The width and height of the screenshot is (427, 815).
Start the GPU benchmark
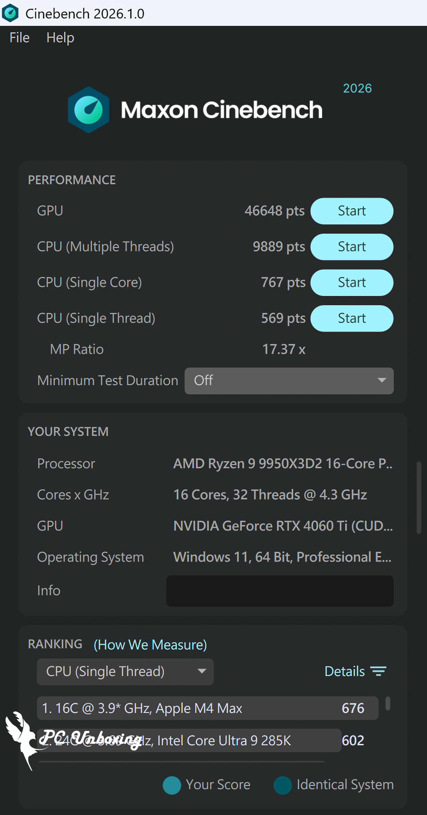coord(352,211)
